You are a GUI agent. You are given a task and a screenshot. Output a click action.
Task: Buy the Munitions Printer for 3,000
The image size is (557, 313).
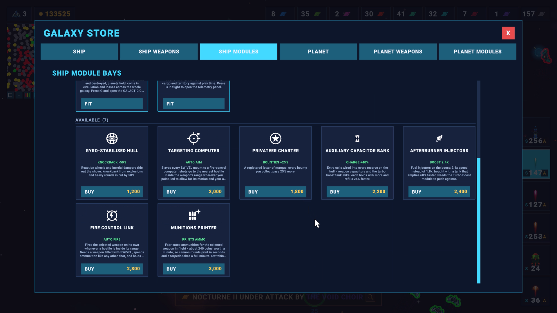pyautogui.click(x=194, y=269)
